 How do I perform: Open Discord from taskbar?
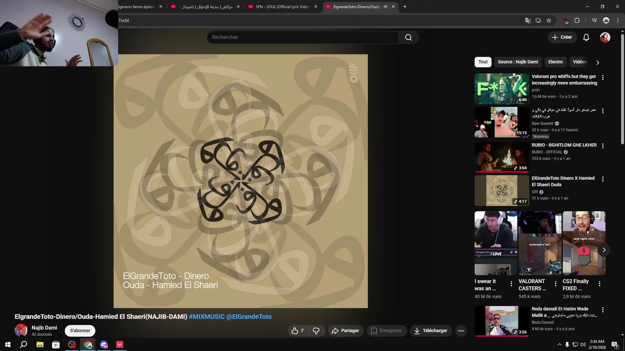(104, 345)
